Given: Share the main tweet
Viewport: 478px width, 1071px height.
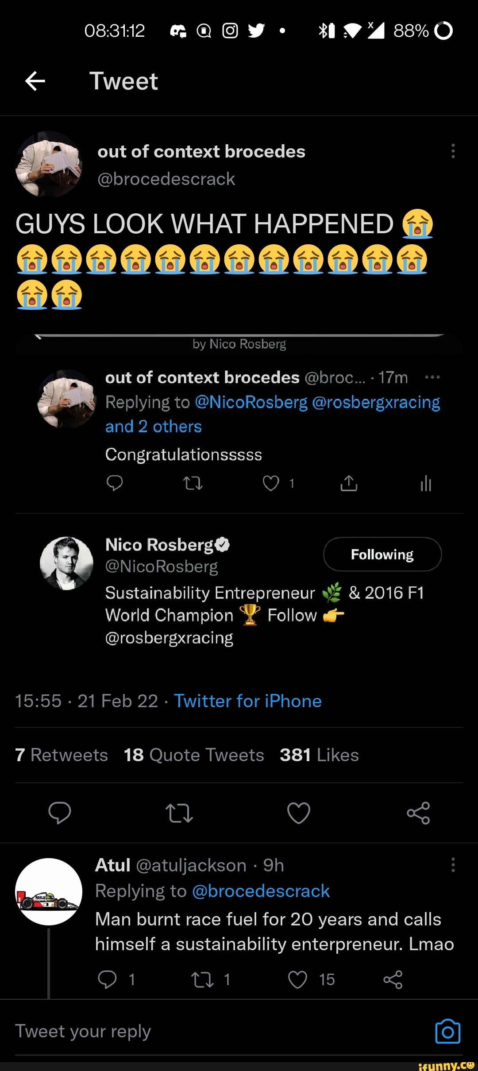Looking at the screenshot, I should point(418,813).
